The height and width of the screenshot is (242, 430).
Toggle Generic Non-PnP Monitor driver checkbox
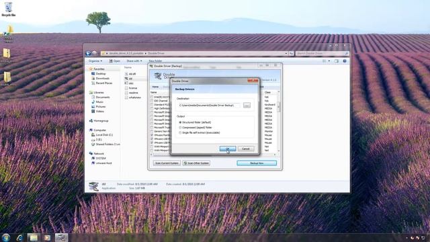coord(152,132)
